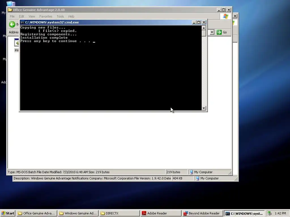Screen dimensions: 290x217
Task: Click the cmd window scroll down arrow
Action: [x=204, y=108]
